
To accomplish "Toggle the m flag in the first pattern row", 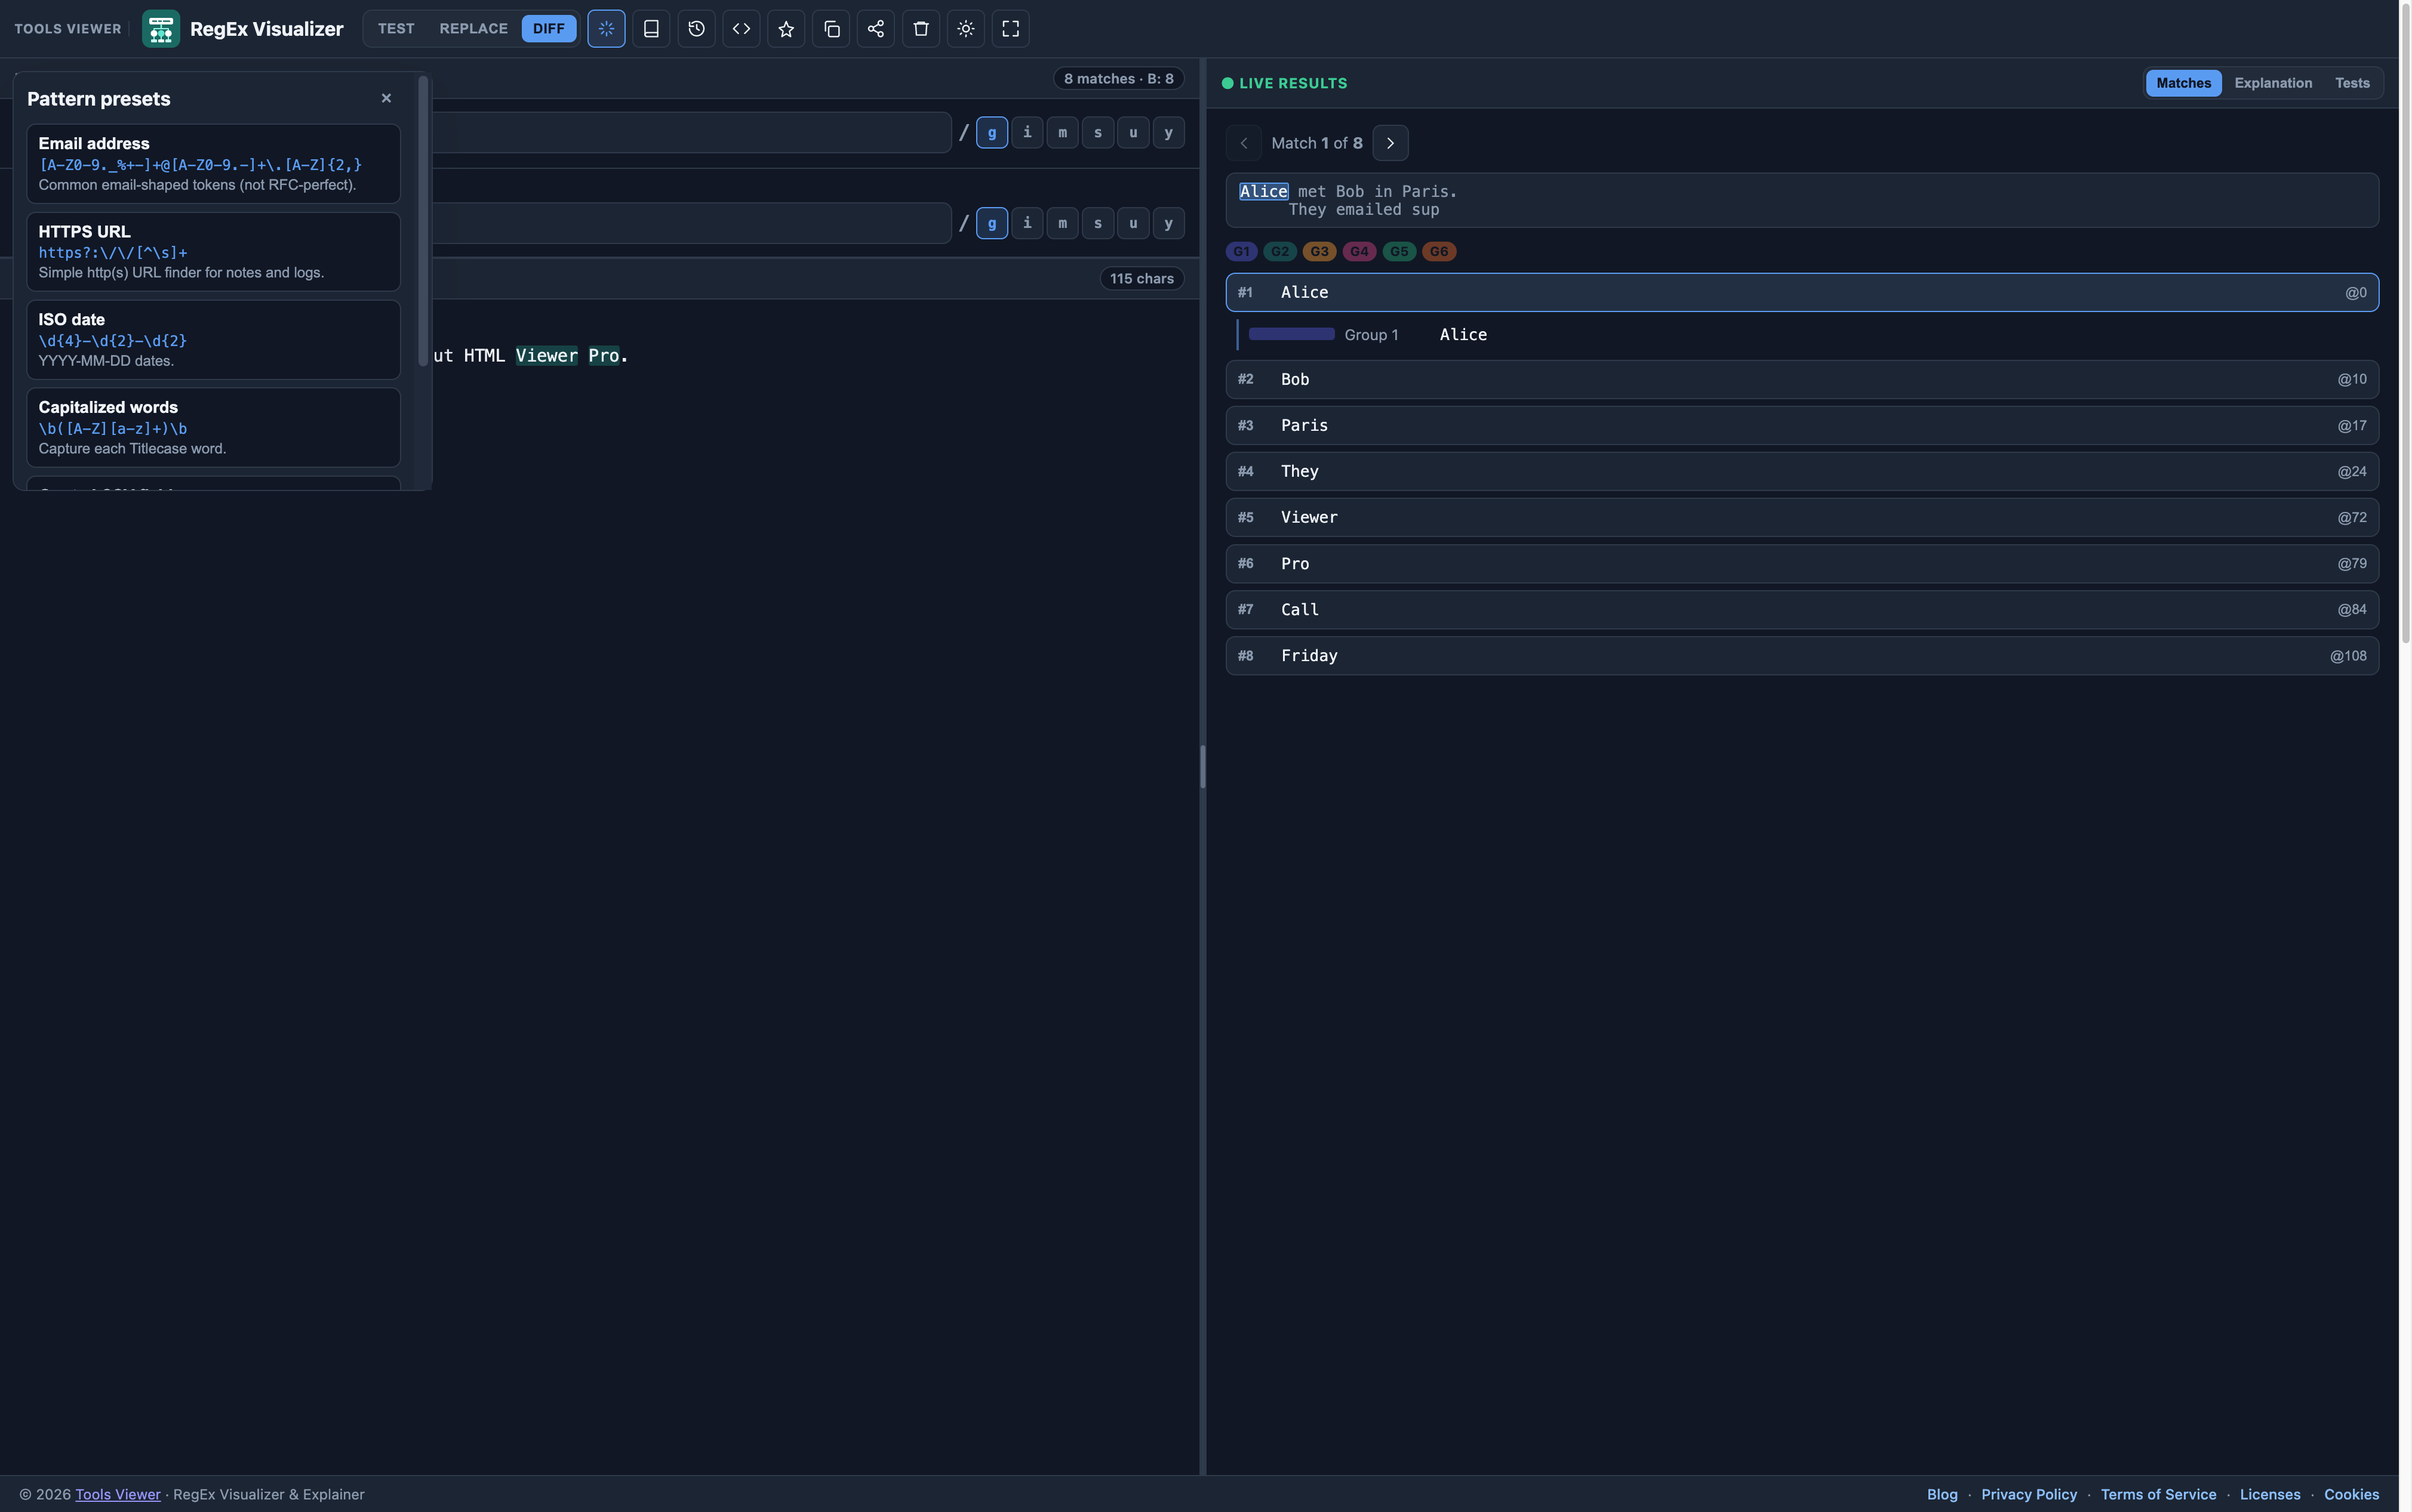I will (1063, 133).
